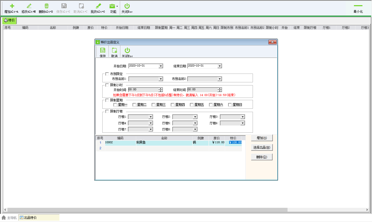Check the 星期一 checkbox

click(115, 105)
